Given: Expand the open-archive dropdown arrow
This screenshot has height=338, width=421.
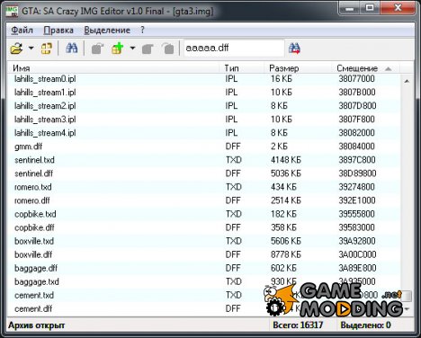Looking at the screenshot, I should (x=31, y=48).
